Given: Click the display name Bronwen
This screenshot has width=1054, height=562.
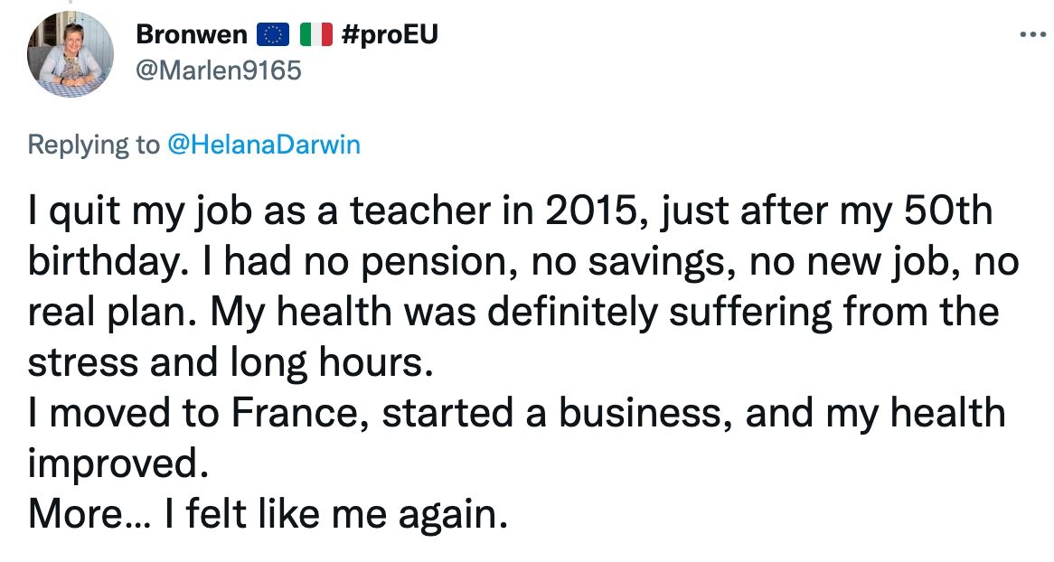Looking at the screenshot, I should 191,35.
